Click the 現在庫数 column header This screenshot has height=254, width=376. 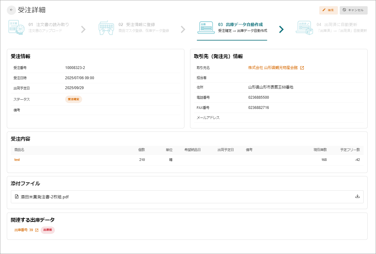320,150
